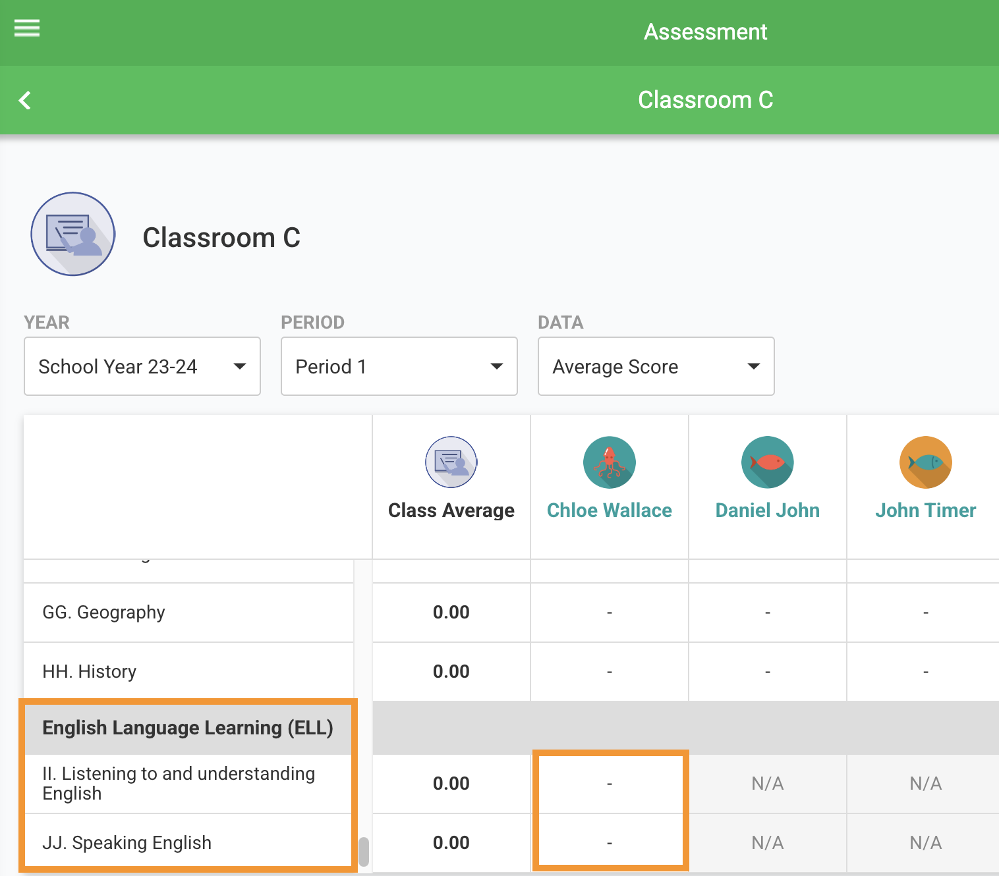The width and height of the screenshot is (999, 876).
Task: Click Chloe Wallace's Geography score cell
Action: 610,613
